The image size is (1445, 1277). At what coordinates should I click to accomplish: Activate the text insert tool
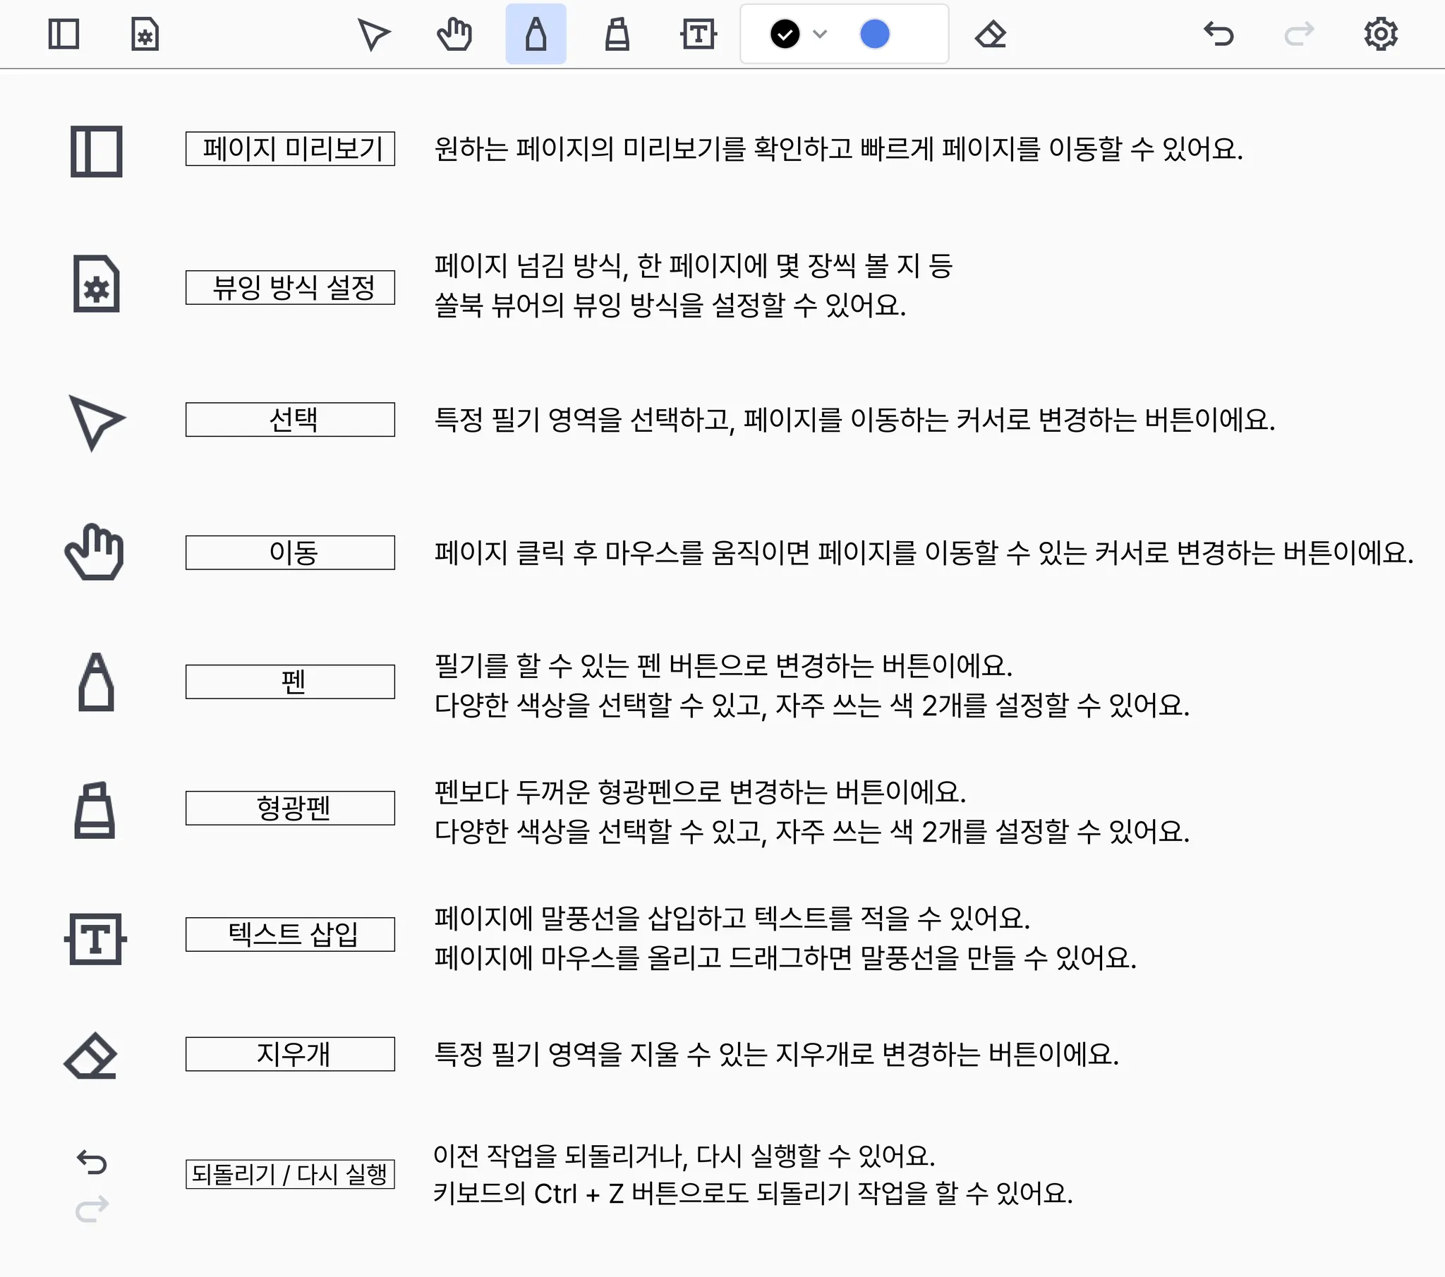pos(699,34)
